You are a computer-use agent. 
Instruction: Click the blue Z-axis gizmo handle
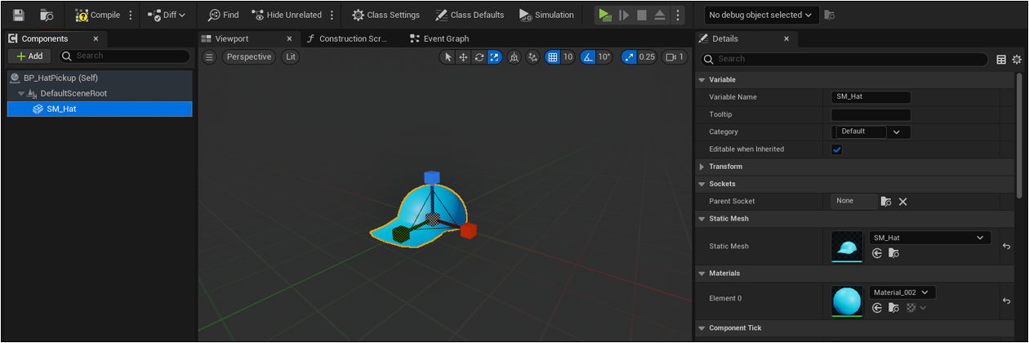tap(432, 178)
